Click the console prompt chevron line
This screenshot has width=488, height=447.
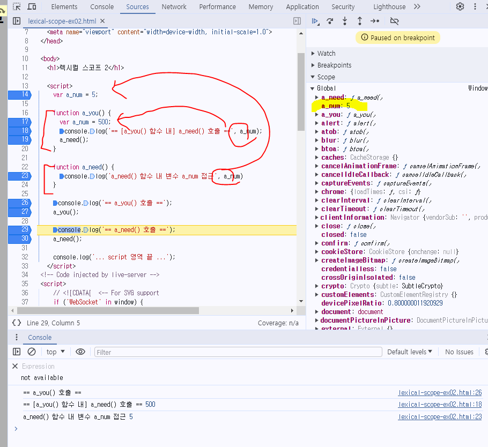(x=16, y=429)
